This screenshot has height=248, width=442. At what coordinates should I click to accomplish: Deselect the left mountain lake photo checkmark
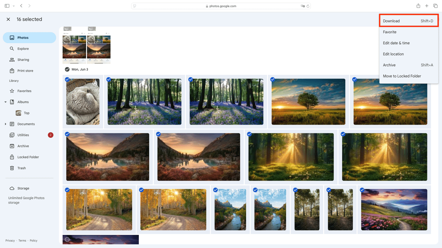pos(67,134)
